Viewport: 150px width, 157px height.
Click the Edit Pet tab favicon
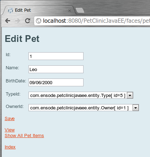[10, 10]
